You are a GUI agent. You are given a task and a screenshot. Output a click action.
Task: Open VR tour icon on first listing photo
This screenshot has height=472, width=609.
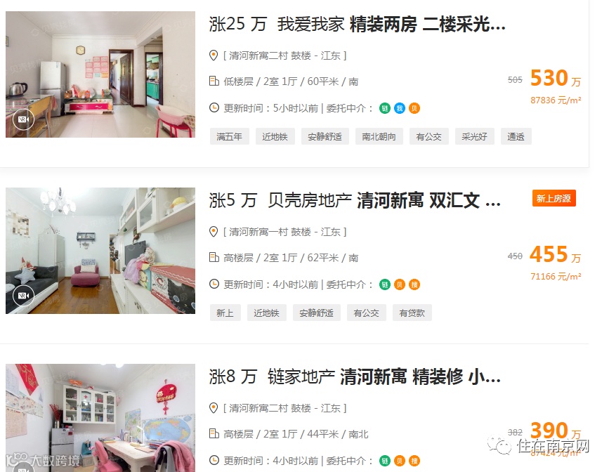pyautogui.click(x=23, y=119)
